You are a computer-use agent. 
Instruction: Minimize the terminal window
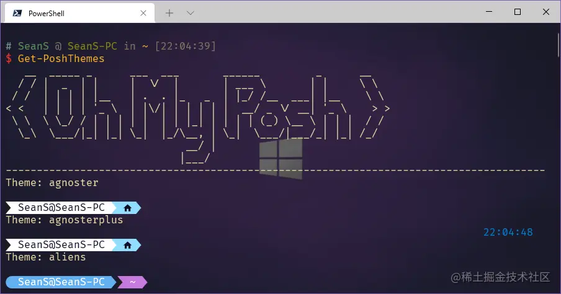pos(489,12)
